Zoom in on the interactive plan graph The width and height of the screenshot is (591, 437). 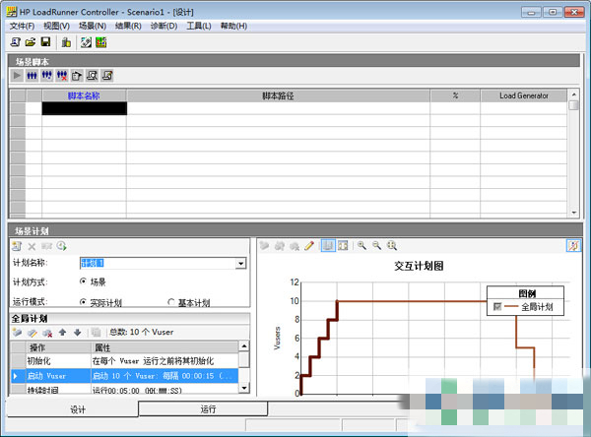pos(361,246)
